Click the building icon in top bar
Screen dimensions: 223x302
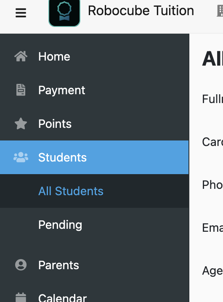[x=220, y=11]
